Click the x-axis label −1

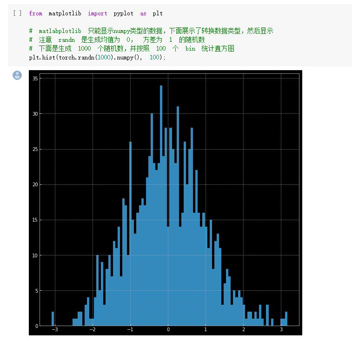[x=130, y=329]
